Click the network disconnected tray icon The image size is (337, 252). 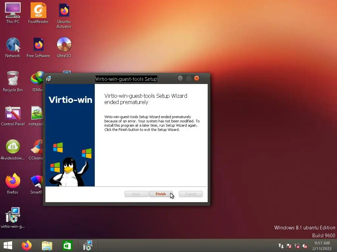pyautogui.click(x=297, y=246)
